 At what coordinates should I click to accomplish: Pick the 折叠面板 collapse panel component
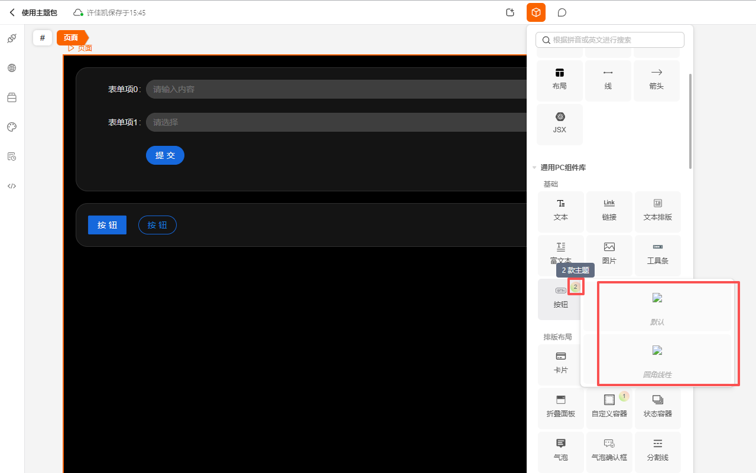(560, 407)
